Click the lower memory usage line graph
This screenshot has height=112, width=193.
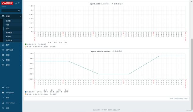pos(110,66)
